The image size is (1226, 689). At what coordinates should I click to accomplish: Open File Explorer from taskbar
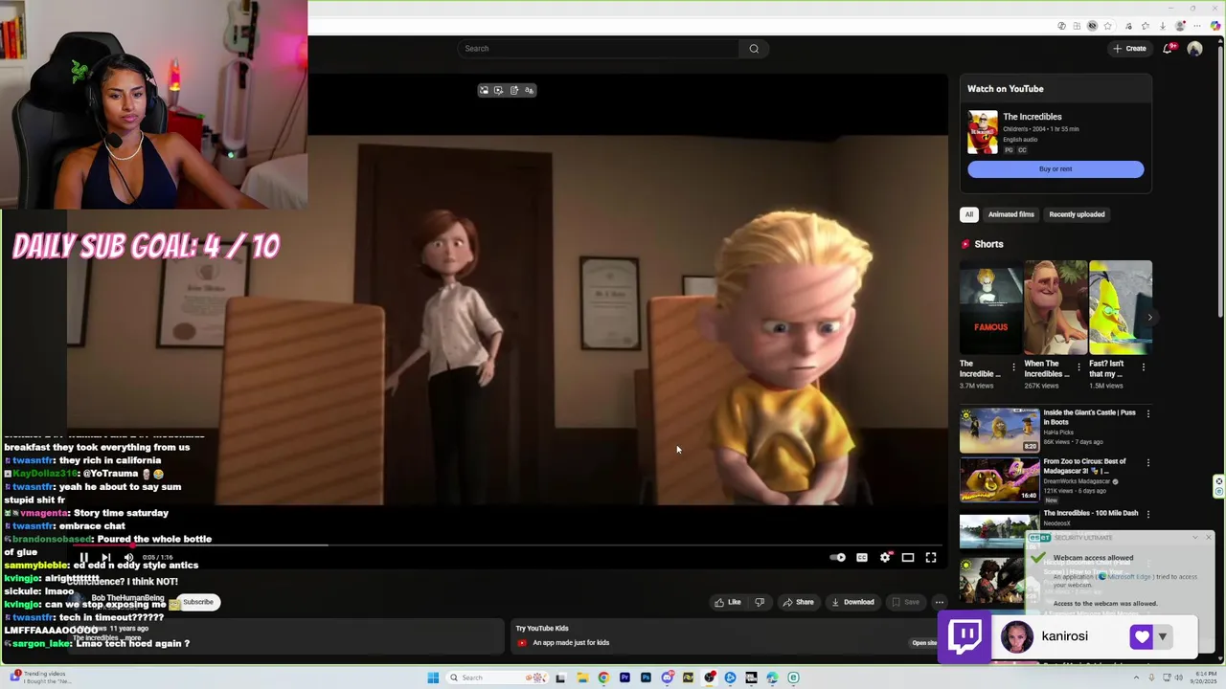pos(582,678)
